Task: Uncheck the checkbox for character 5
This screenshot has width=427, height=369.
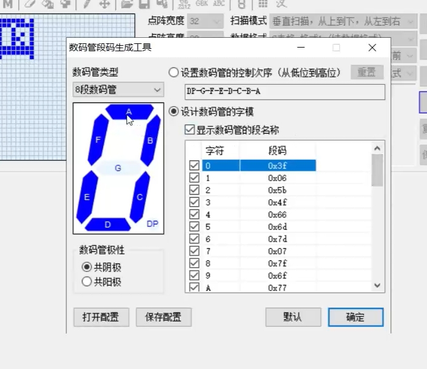Action: coord(194,226)
